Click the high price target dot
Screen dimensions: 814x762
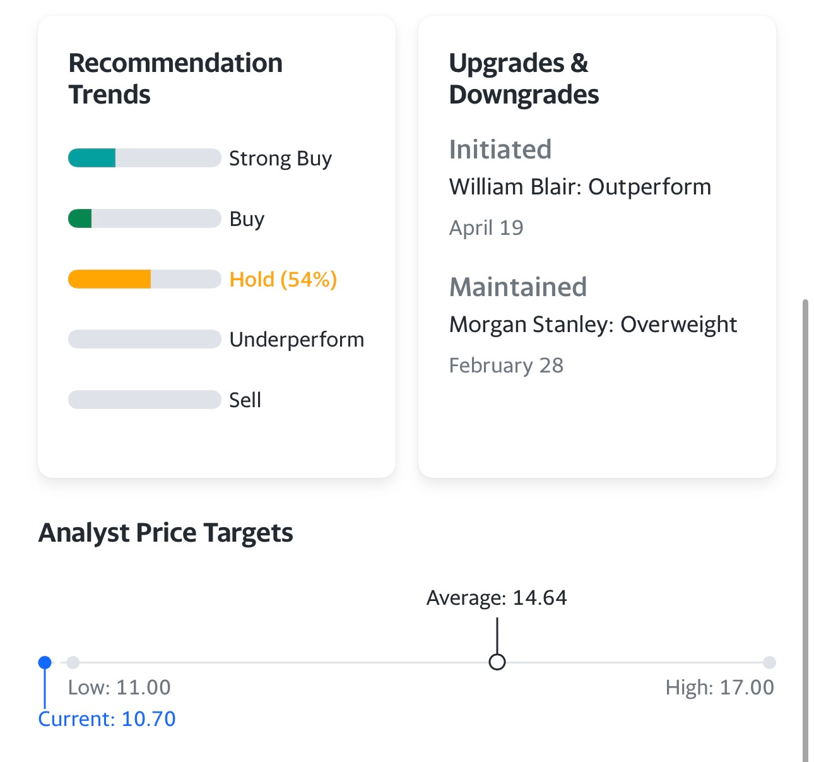click(x=769, y=662)
